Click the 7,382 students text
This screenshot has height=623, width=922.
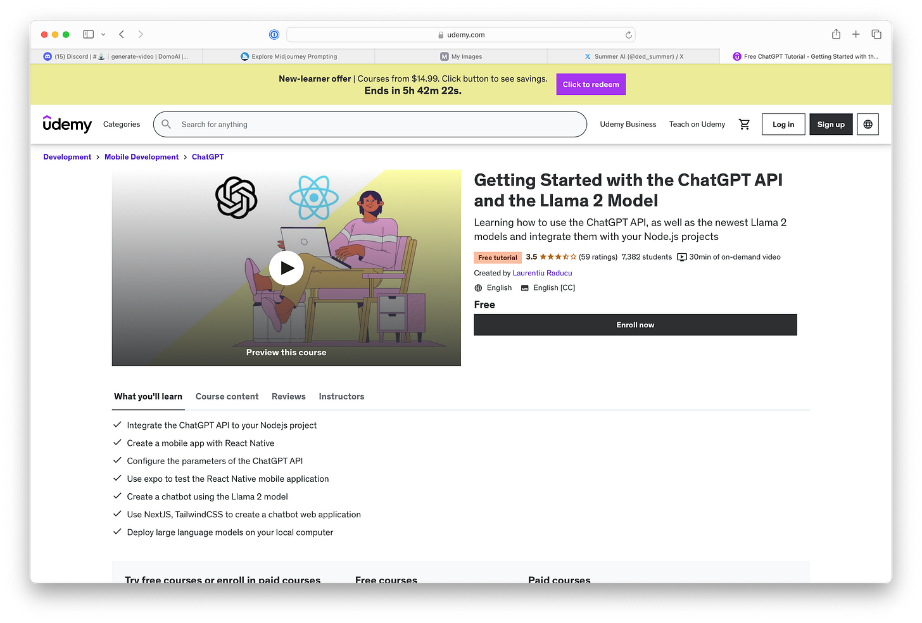point(647,257)
